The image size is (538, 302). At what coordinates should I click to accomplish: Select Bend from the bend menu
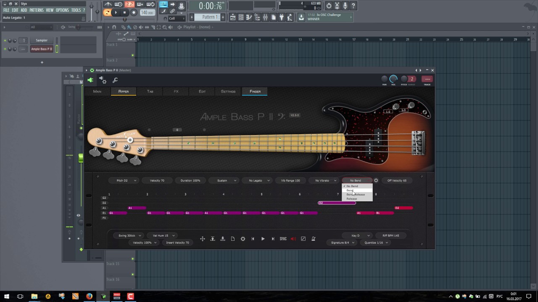pyautogui.click(x=357, y=190)
